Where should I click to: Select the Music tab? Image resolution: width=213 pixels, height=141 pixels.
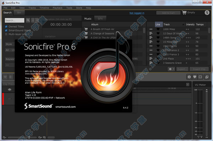tap(88, 19)
